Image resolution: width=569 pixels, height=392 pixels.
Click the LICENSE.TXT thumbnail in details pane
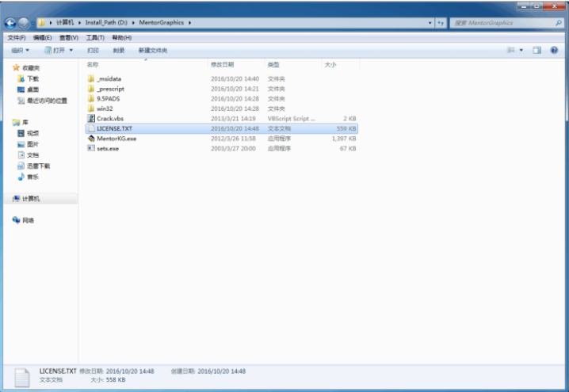pyautogui.click(x=21, y=378)
